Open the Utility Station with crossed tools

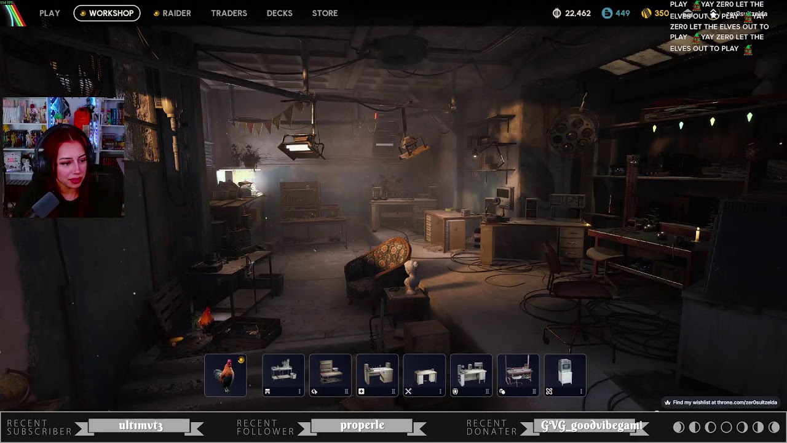(x=424, y=375)
